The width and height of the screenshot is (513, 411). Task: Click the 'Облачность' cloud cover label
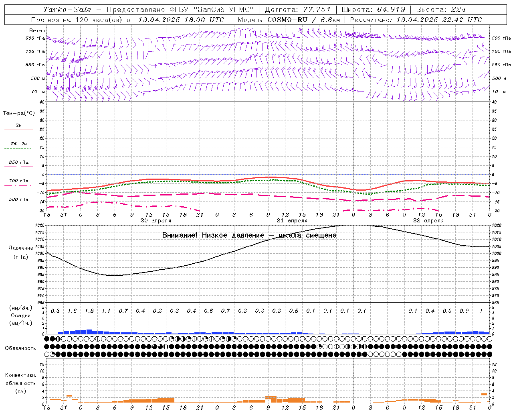point(20,348)
